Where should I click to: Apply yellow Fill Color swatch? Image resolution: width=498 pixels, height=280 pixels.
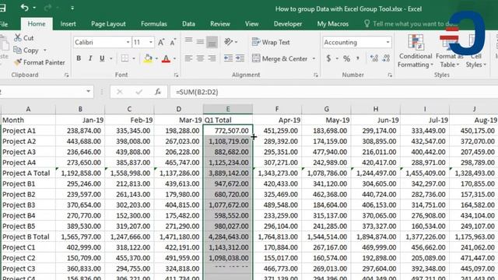coord(148,58)
